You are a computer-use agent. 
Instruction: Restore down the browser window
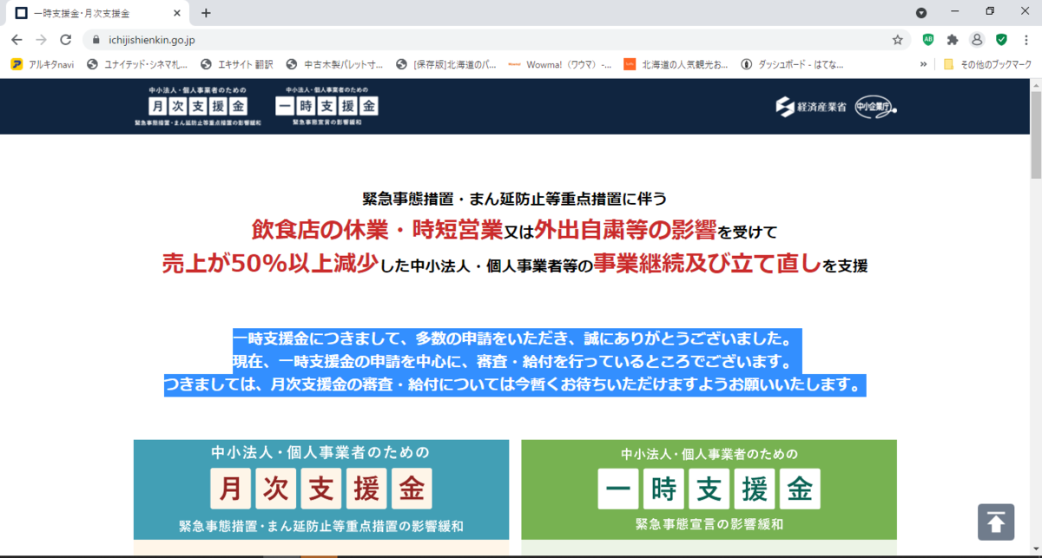(990, 11)
